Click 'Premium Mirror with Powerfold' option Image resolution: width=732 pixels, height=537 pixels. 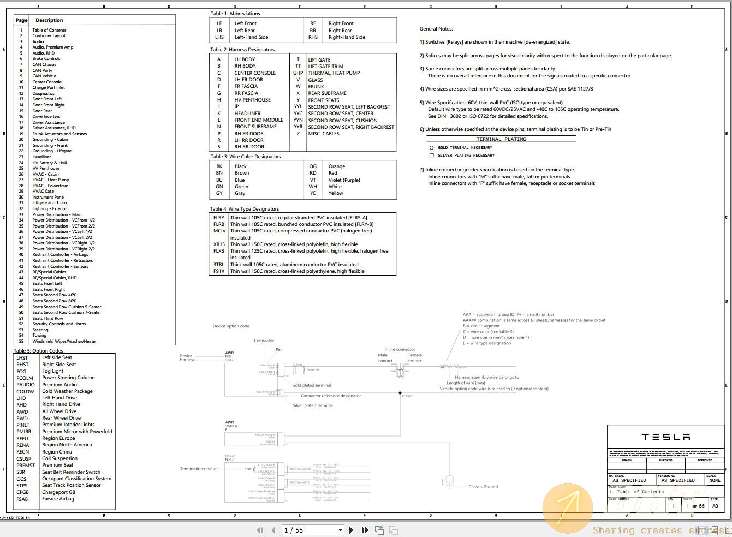point(78,432)
